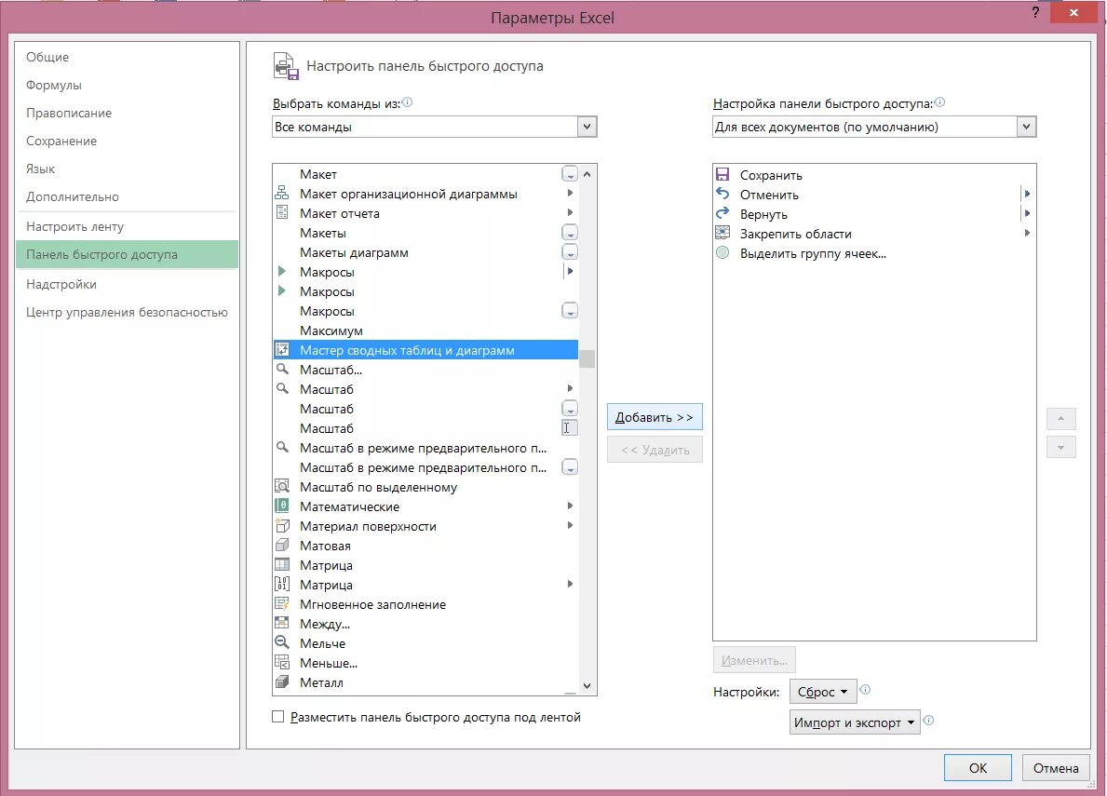Open the 'Общие' settings category
This screenshot has width=1107, height=796.
click(x=127, y=57)
